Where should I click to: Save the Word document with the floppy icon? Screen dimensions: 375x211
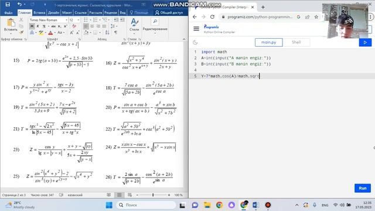coord(8,4)
